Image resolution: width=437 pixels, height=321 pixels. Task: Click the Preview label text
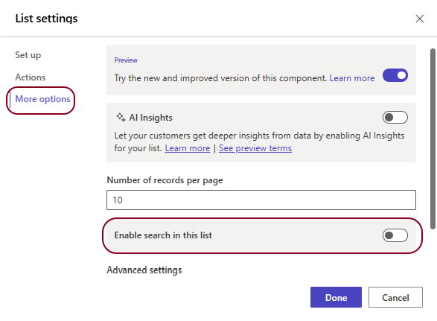coord(126,60)
